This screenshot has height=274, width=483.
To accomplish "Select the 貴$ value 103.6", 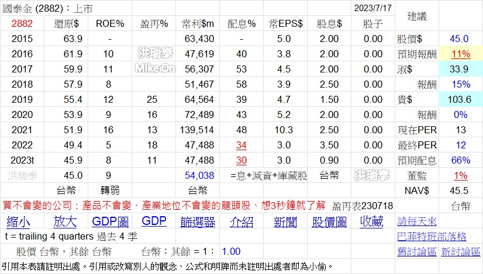I will point(459,99).
